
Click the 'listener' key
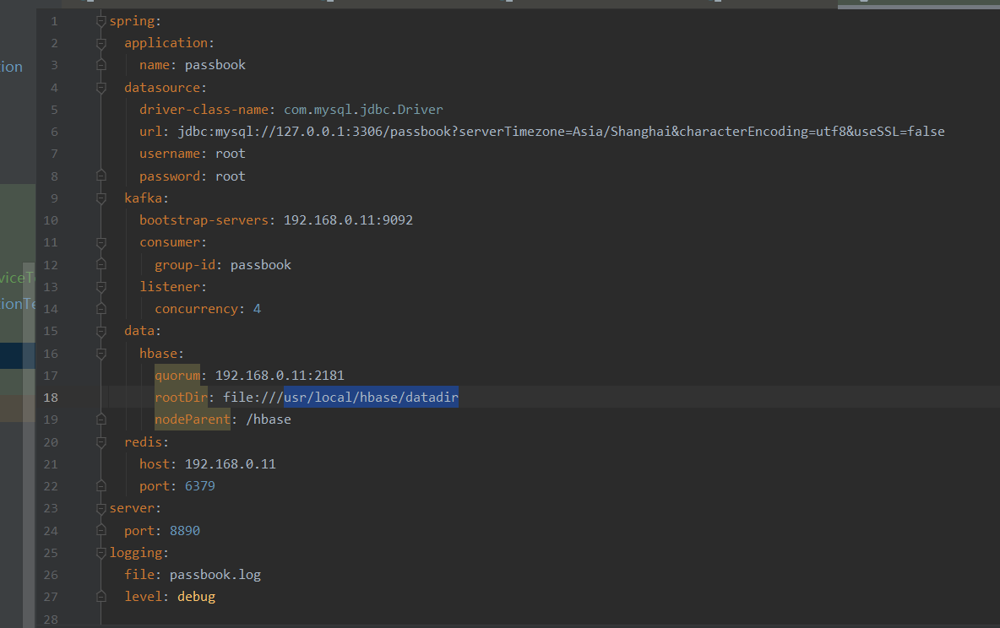pyautogui.click(x=170, y=287)
